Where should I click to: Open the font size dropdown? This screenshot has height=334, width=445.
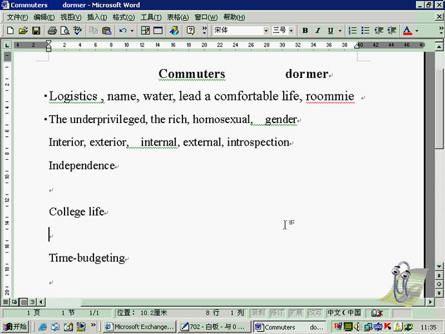tap(291, 31)
